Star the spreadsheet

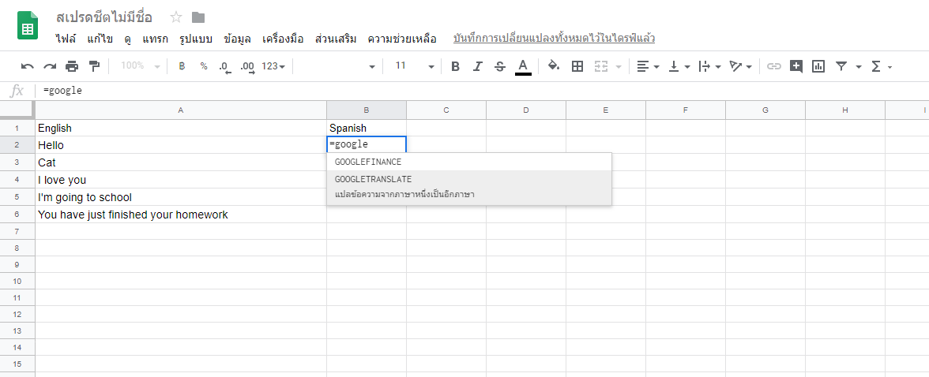pos(176,17)
